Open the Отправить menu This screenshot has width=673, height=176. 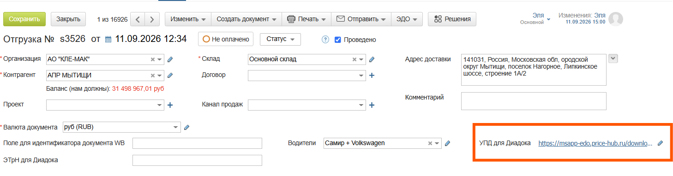coord(361,19)
